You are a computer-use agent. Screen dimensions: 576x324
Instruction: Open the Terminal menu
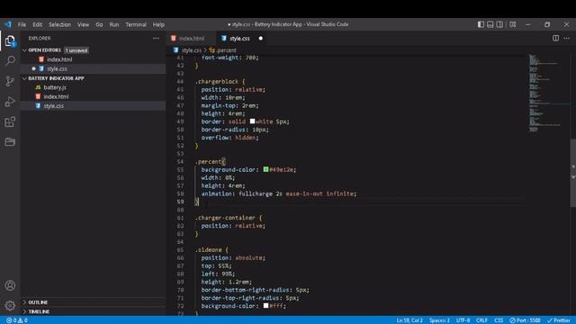click(136, 24)
